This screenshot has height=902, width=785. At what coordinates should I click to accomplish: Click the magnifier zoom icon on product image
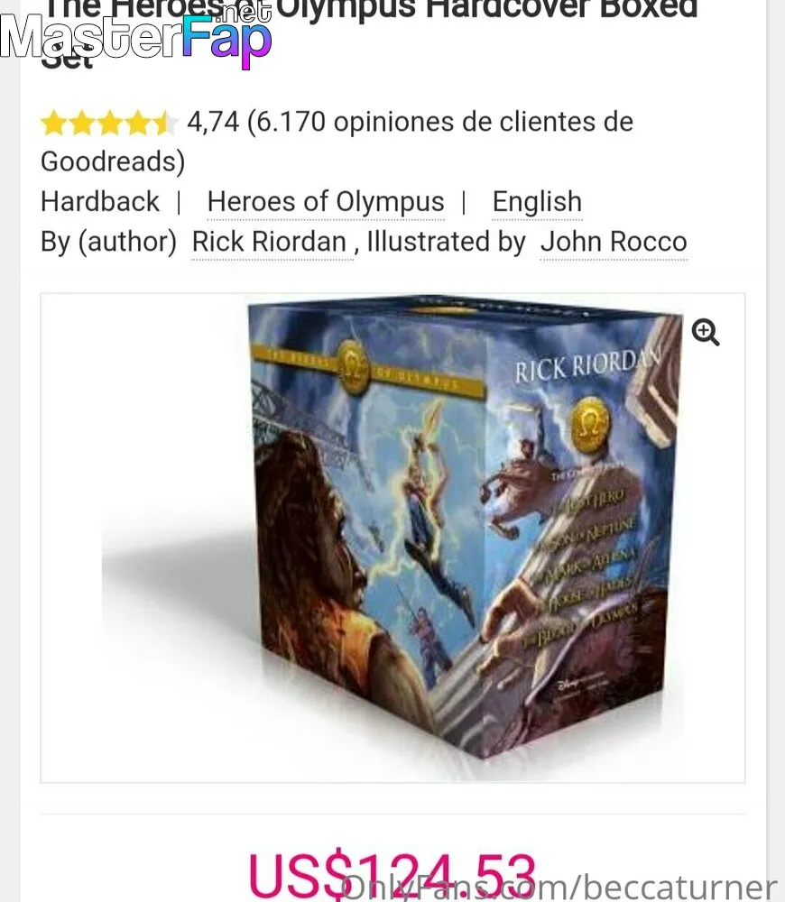pyautogui.click(x=705, y=333)
